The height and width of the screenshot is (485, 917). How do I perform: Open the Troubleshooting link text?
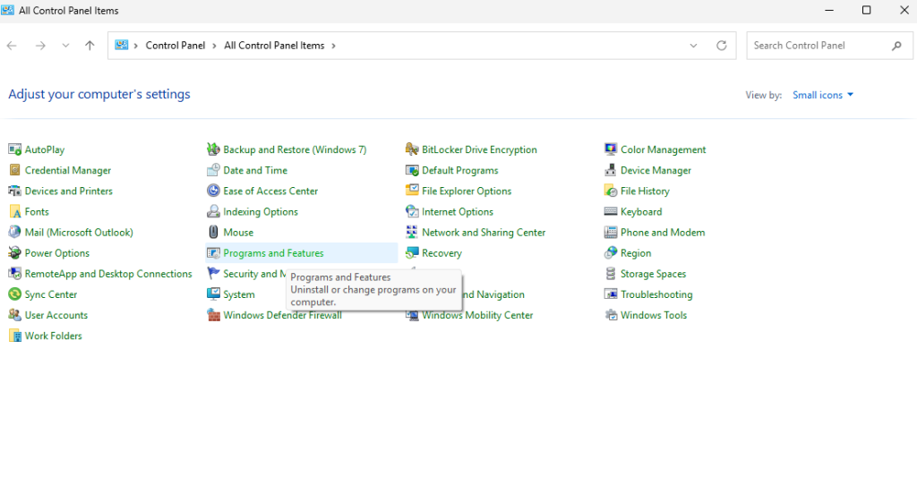point(656,294)
